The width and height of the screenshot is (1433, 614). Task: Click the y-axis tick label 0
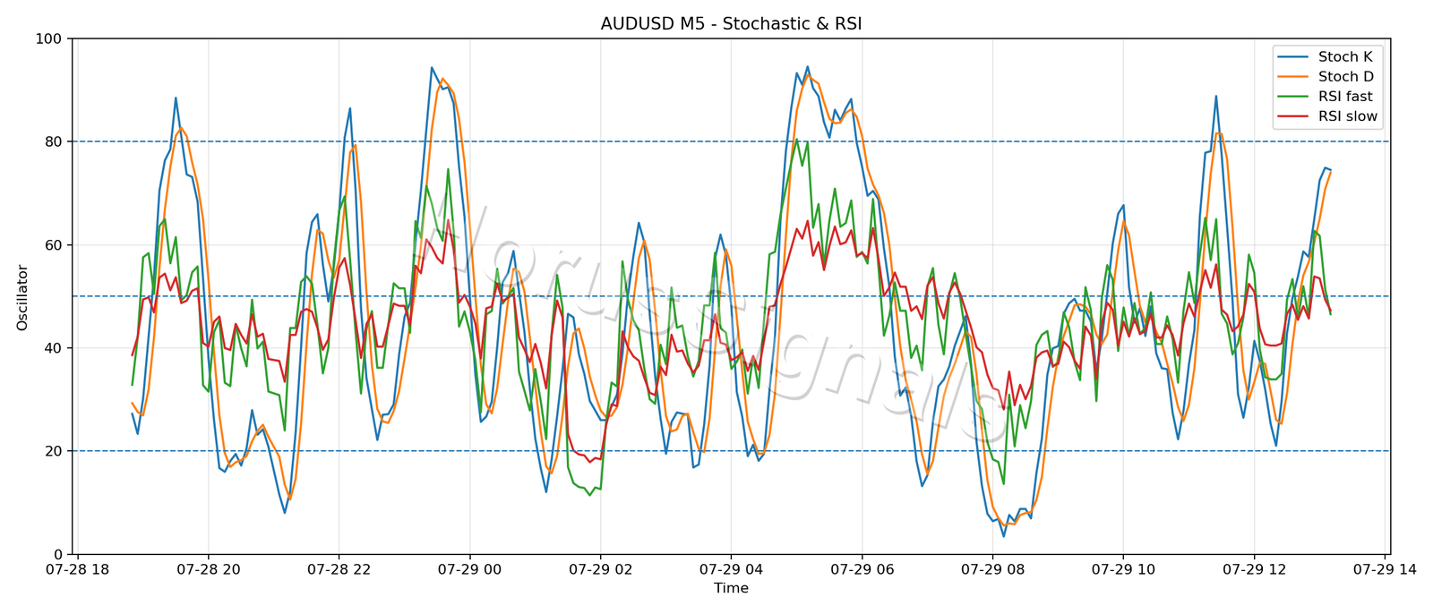[x=57, y=554]
